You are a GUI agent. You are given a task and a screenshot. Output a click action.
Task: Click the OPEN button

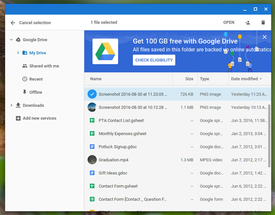(229, 22)
